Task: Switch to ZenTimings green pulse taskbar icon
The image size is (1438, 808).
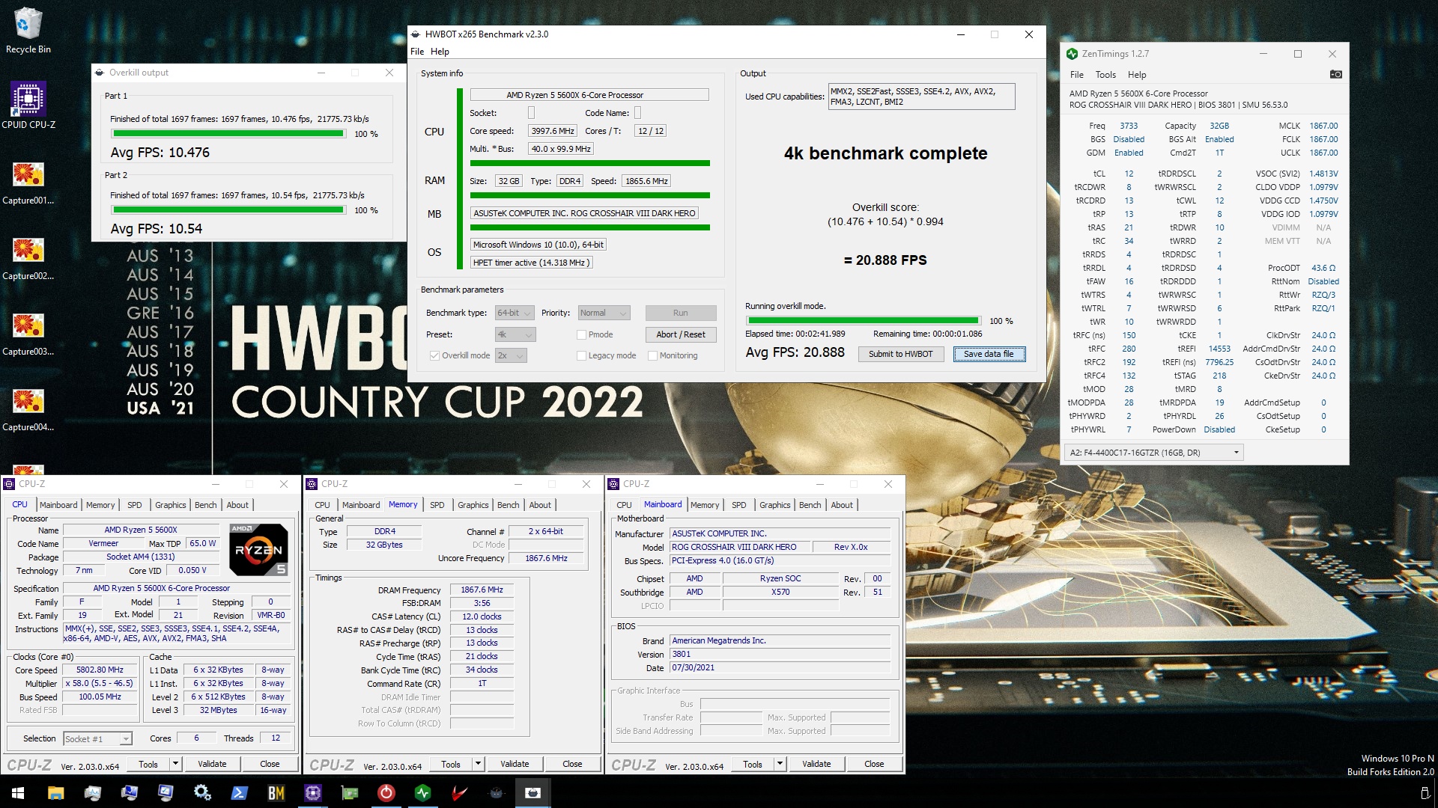Action: tap(422, 793)
